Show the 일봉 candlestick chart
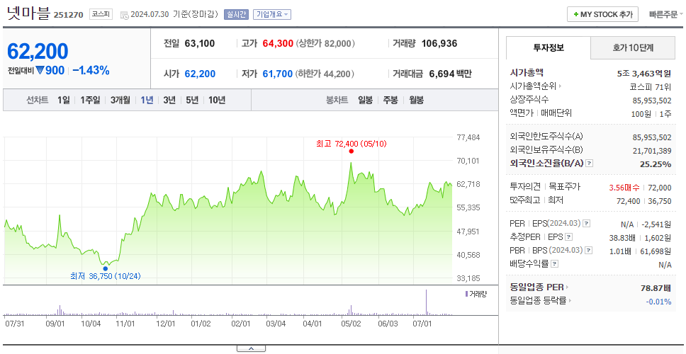This screenshot has height=354, width=686. coord(365,100)
